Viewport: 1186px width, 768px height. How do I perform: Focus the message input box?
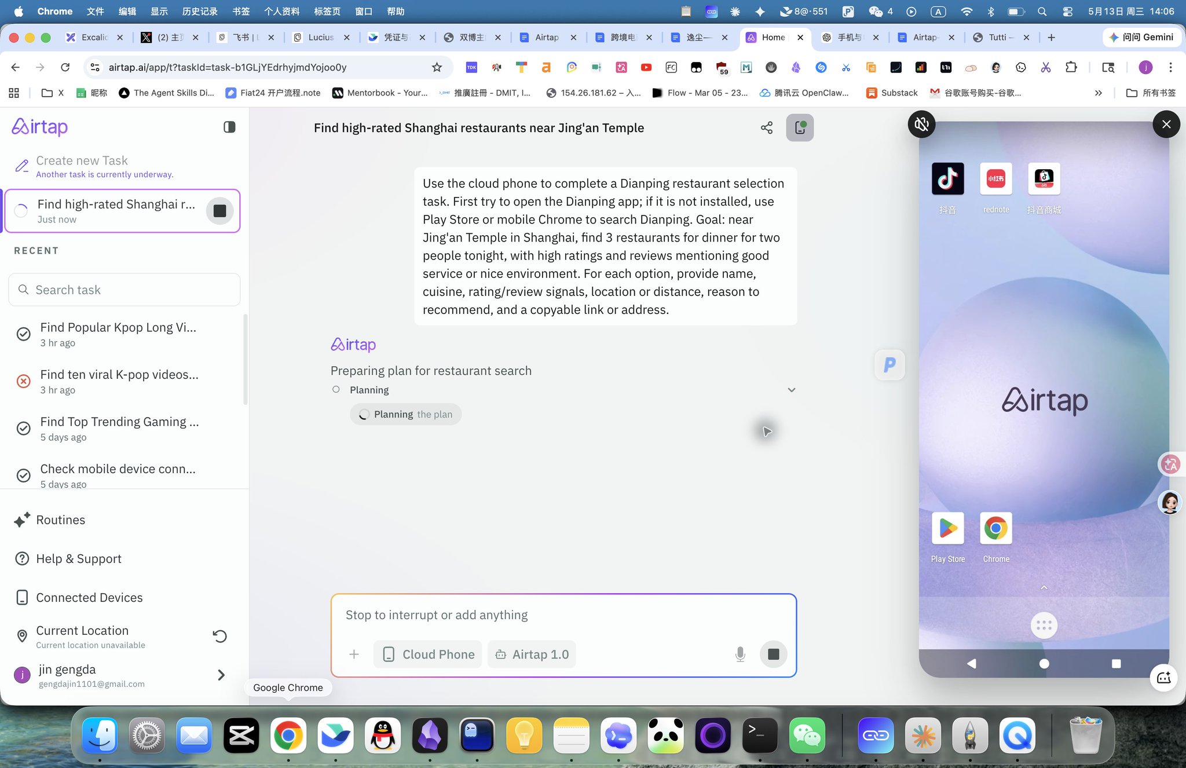click(563, 615)
